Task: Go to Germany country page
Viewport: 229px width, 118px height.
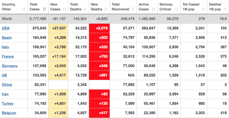Action: (10, 66)
